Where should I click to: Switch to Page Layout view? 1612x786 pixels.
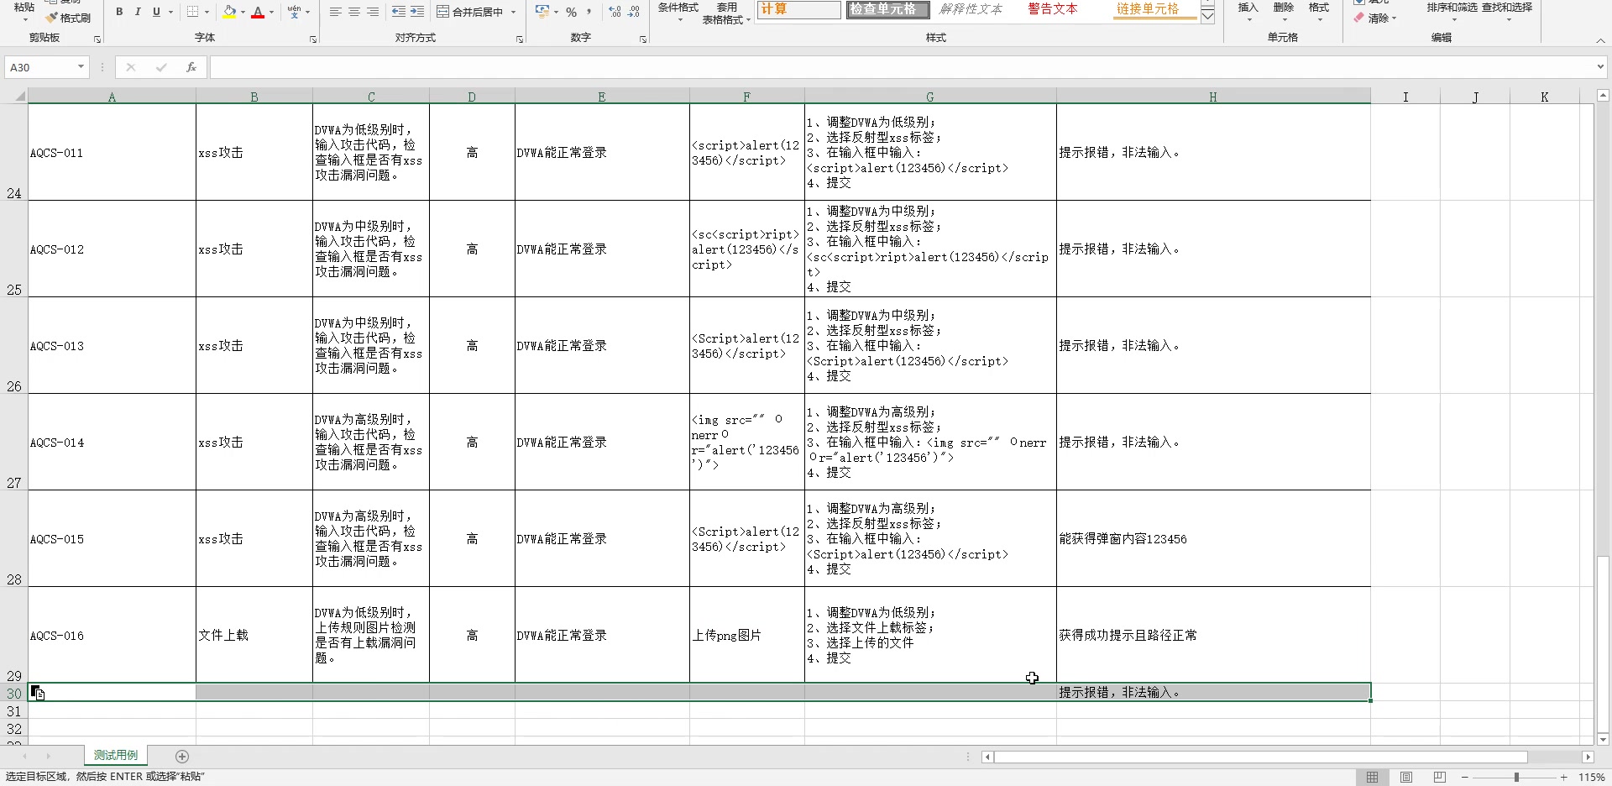click(x=1406, y=777)
